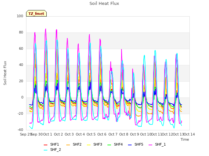Click the Soil Heat Flux chart title

[x=104, y=4]
